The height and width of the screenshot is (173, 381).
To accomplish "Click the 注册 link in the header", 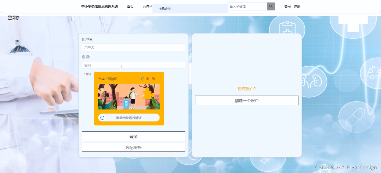I will click(297, 7).
